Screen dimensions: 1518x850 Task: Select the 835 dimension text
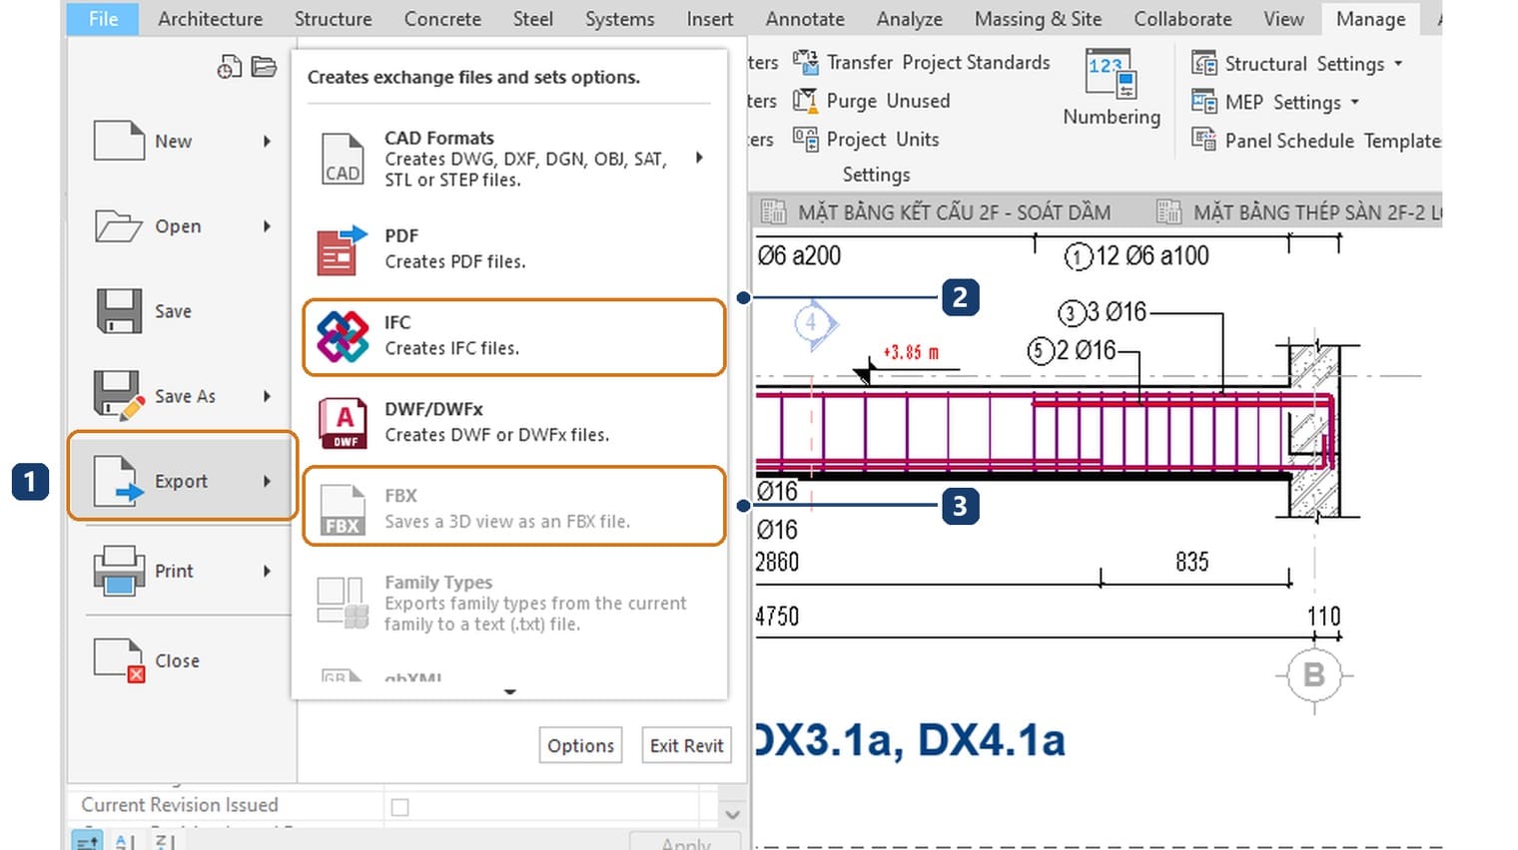click(x=1192, y=562)
